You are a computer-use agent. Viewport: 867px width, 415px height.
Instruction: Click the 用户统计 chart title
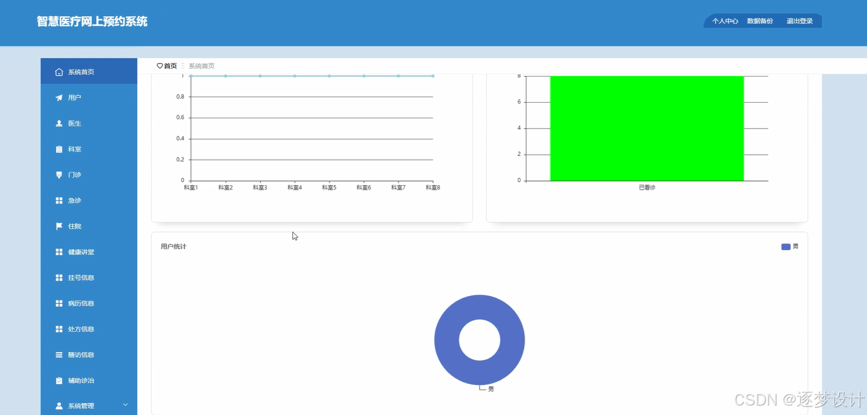(173, 246)
